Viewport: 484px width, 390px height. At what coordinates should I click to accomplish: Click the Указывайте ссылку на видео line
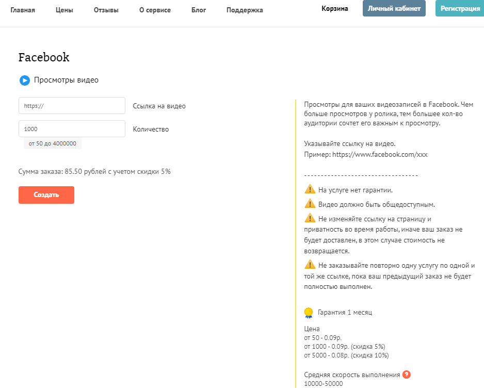click(350, 143)
